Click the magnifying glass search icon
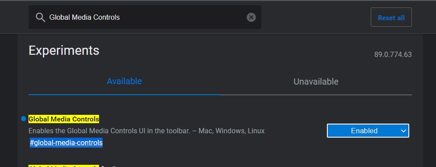The height and width of the screenshot is (167, 436). 40,17
